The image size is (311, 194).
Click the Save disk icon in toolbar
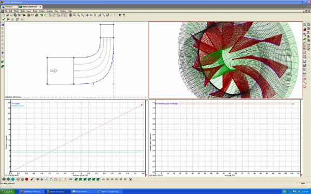(11, 15)
